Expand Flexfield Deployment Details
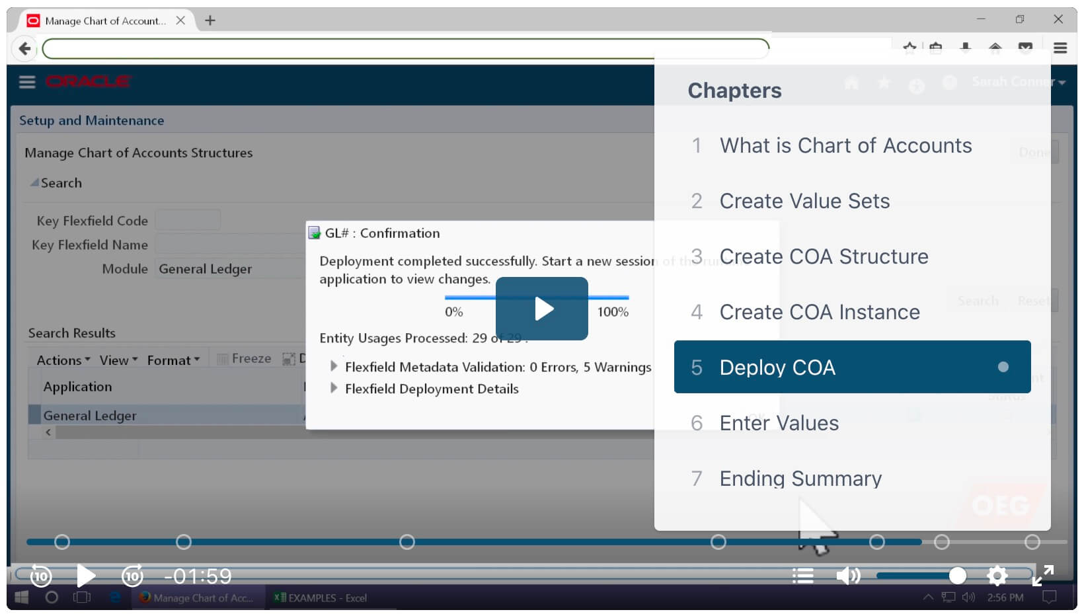1084x616 pixels. point(334,388)
